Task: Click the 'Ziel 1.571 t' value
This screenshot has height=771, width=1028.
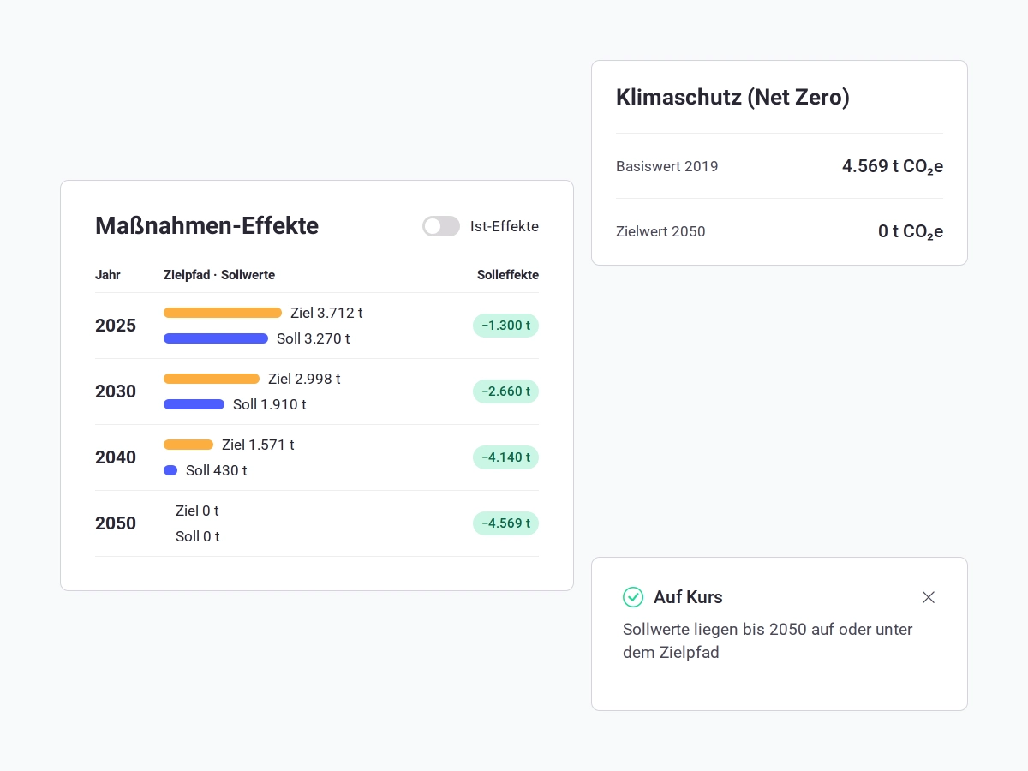Action: [258, 445]
